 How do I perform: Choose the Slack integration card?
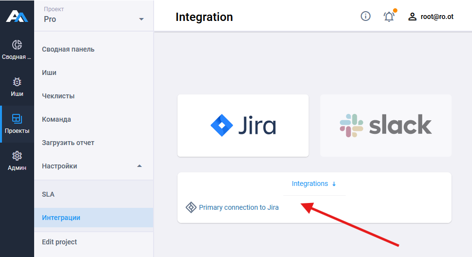pyautogui.click(x=386, y=126)
